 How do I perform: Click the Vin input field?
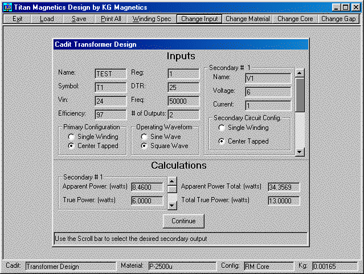(111, 101)
